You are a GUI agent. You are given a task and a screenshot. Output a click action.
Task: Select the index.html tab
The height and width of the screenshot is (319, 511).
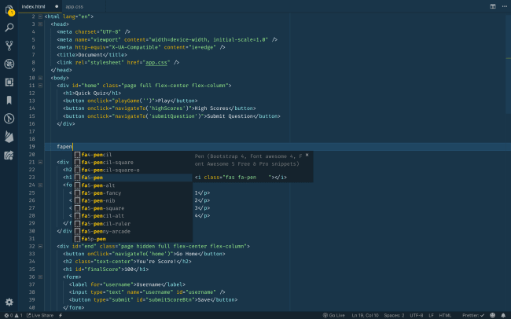coord(33,6)
